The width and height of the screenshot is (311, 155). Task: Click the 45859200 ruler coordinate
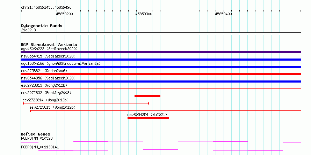tap(64, 14)
